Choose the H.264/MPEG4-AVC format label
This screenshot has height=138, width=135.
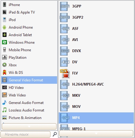[88, 84]
